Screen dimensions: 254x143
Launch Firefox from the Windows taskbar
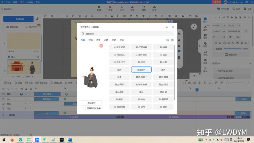tap(12, 140)
